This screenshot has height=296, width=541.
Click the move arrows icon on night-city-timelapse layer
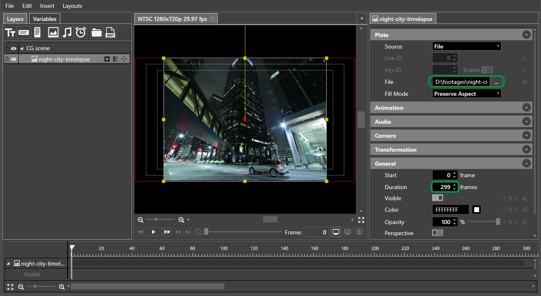pos(124,59)
